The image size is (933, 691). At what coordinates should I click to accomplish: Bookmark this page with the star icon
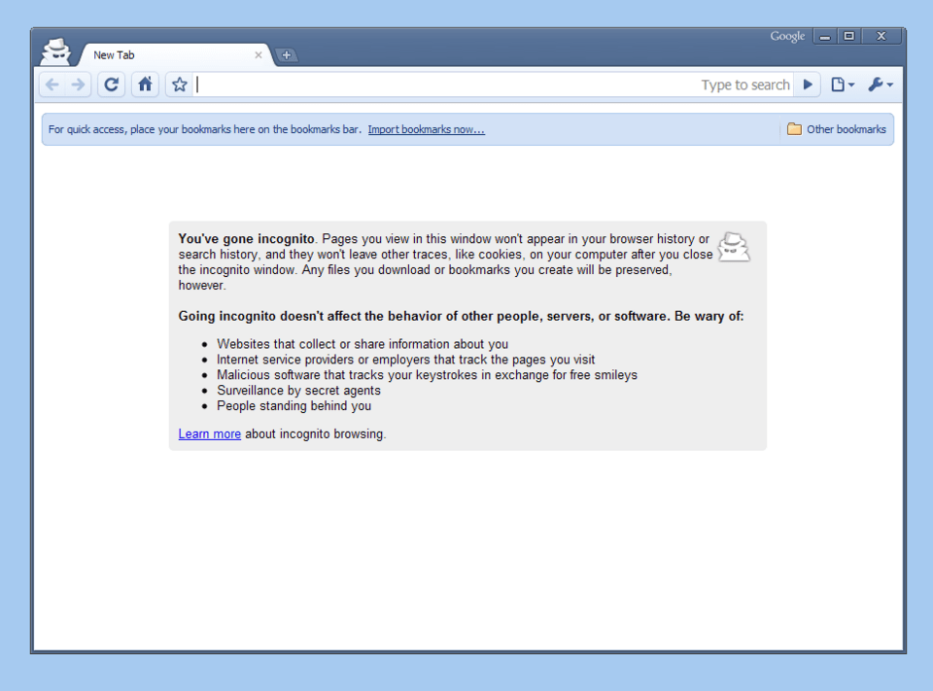(179, 85)
